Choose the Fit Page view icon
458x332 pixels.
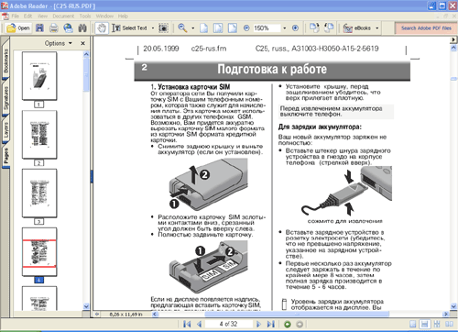pos(218,28)
